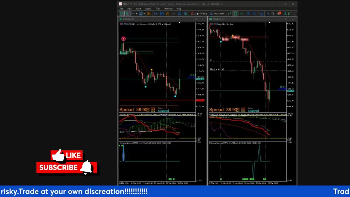Click 78302.70 on BTCUSD price scale
This screenshot has width=350, height=197.
pyautogui.click(x=200, y=24)
